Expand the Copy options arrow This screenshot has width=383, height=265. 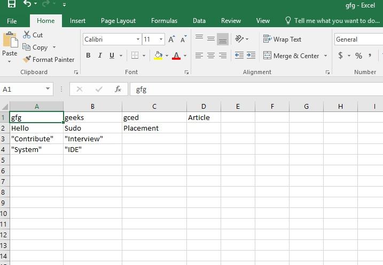click(x=54, y=47)
